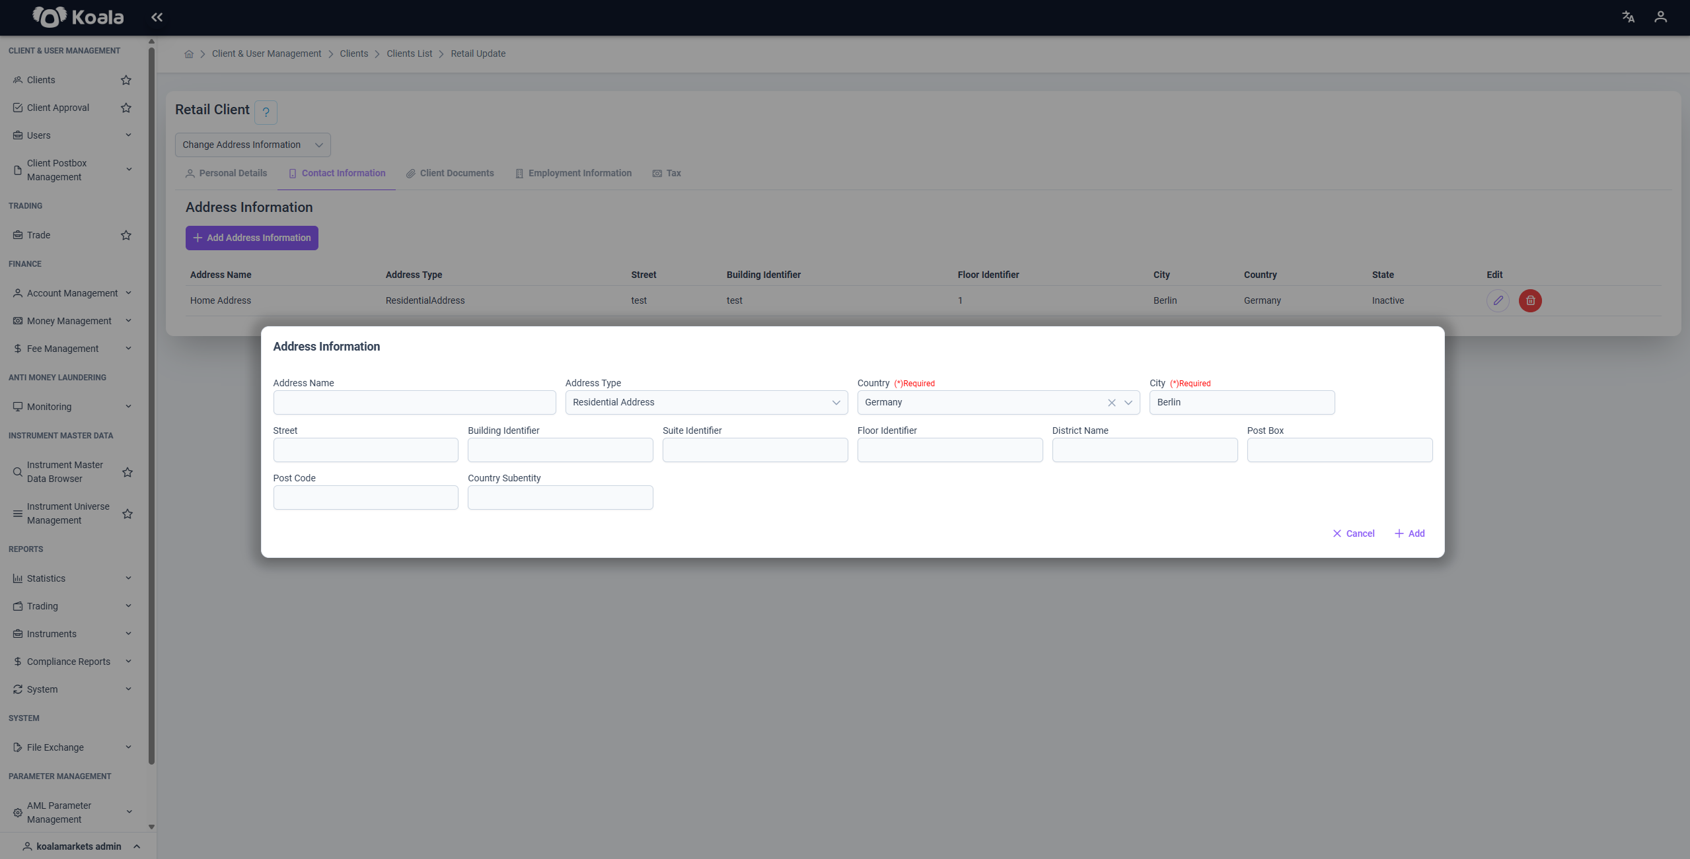Expand Instruments reports menu

(x=128, y=634)
